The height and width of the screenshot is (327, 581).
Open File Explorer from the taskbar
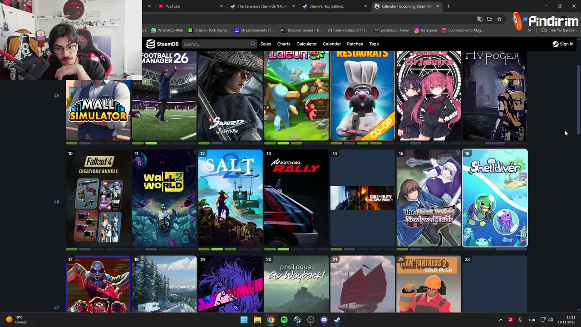click(257, 320)
